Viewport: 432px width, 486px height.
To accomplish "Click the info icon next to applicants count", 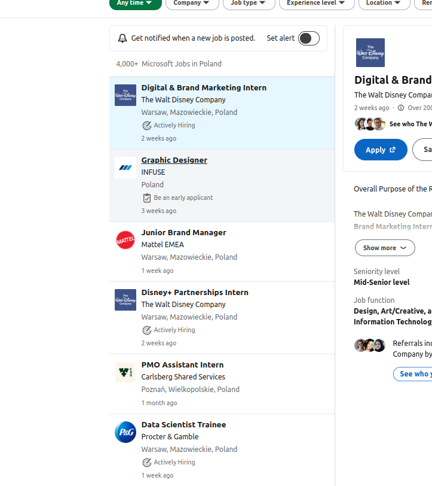I will coord(401,108).
